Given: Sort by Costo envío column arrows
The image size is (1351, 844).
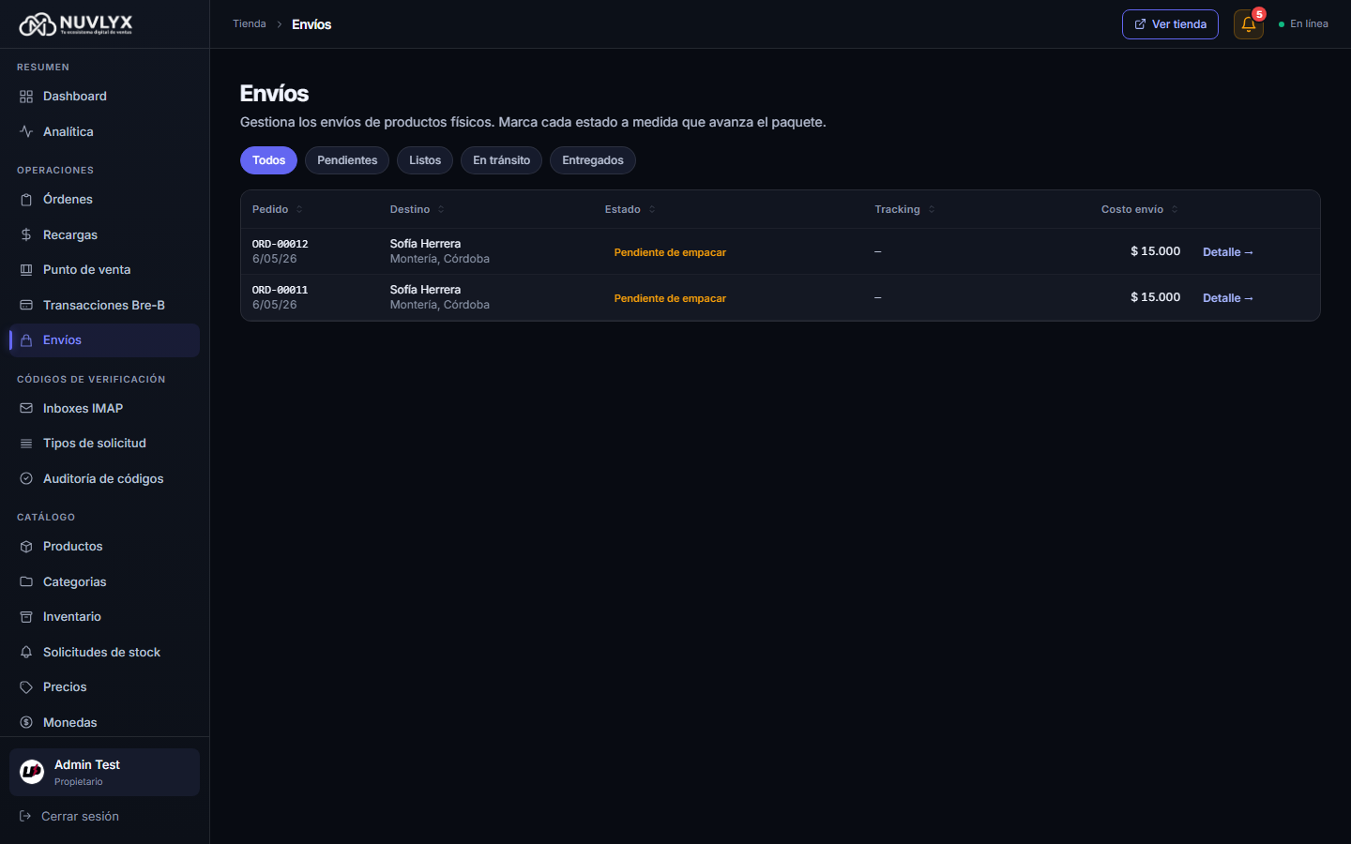Looking at the screenshot, I should point(1175,209).
